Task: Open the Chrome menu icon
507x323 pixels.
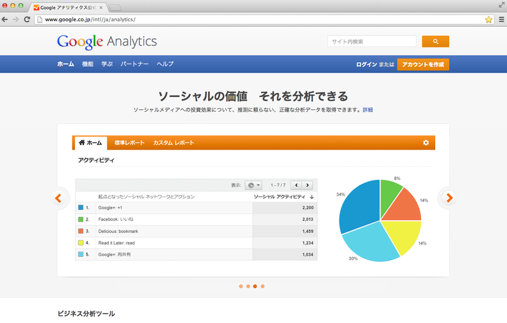Action: [501, 19]
